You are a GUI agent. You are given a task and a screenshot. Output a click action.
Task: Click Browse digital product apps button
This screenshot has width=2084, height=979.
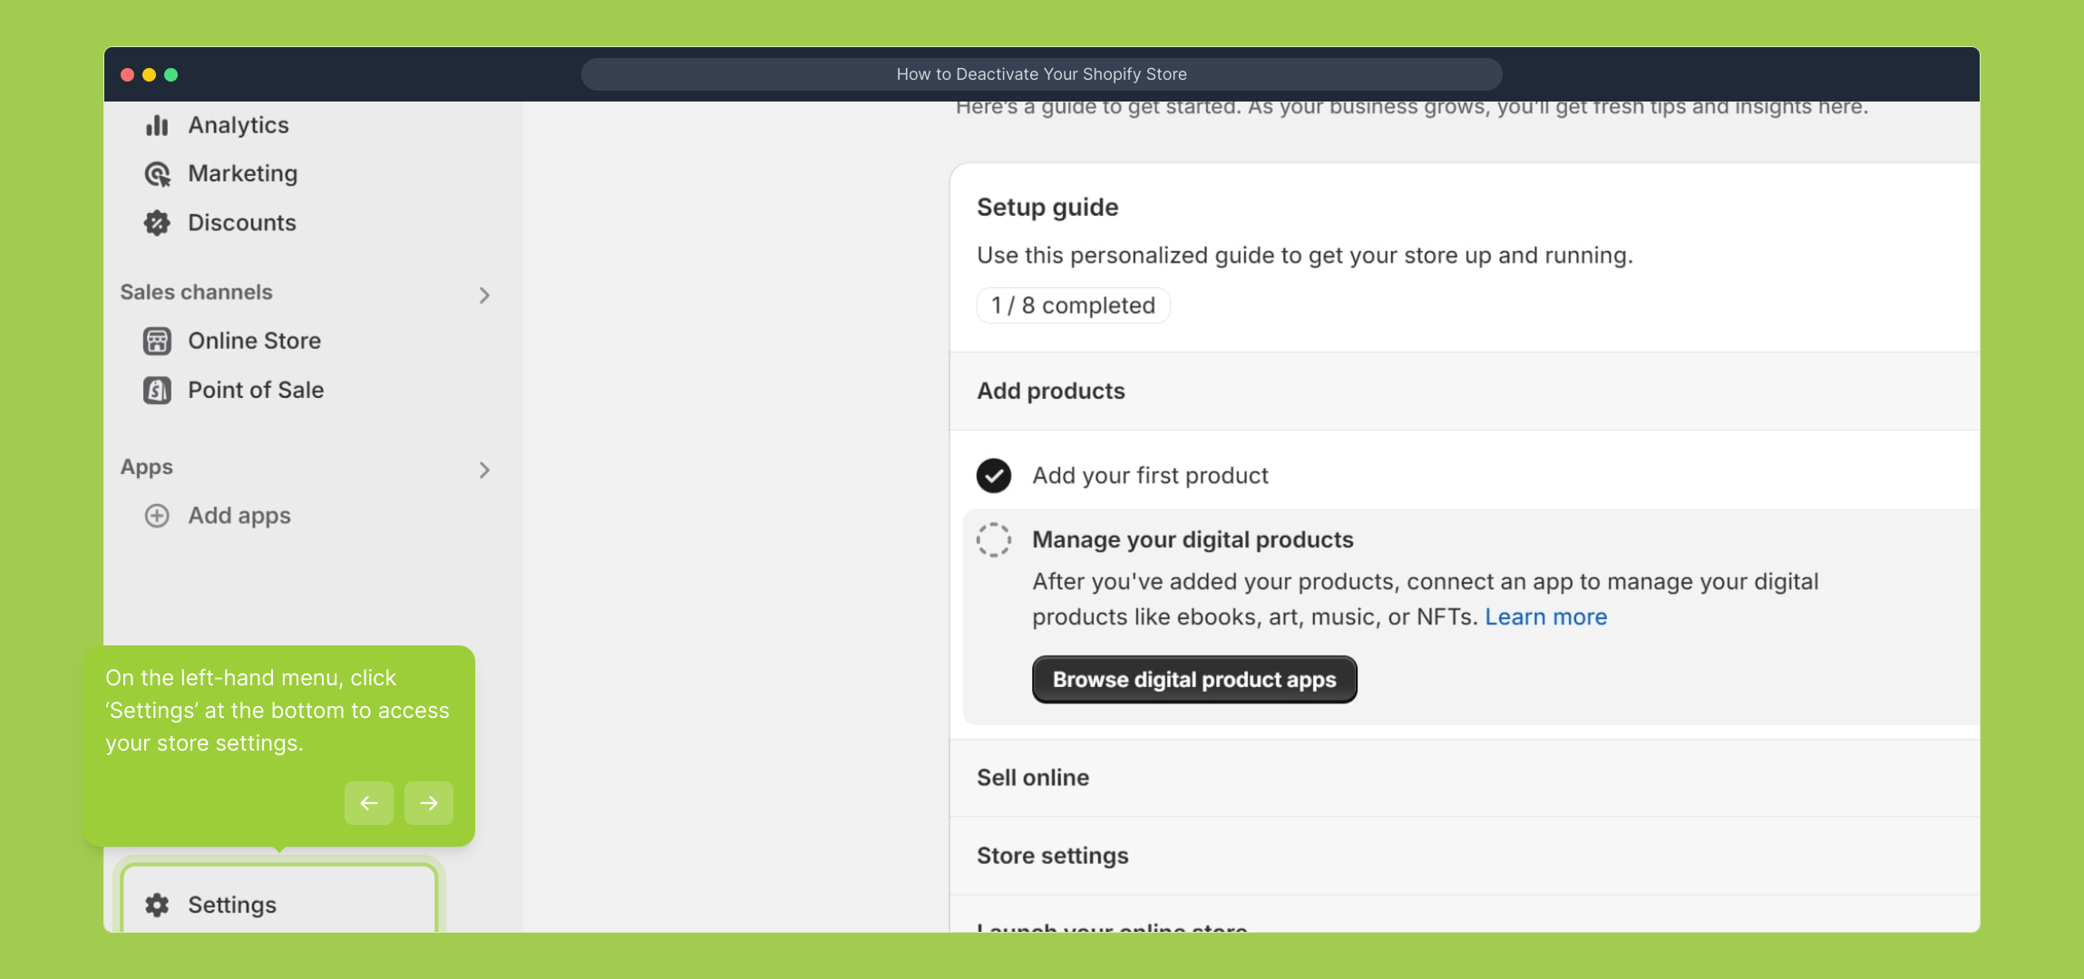1194,680
